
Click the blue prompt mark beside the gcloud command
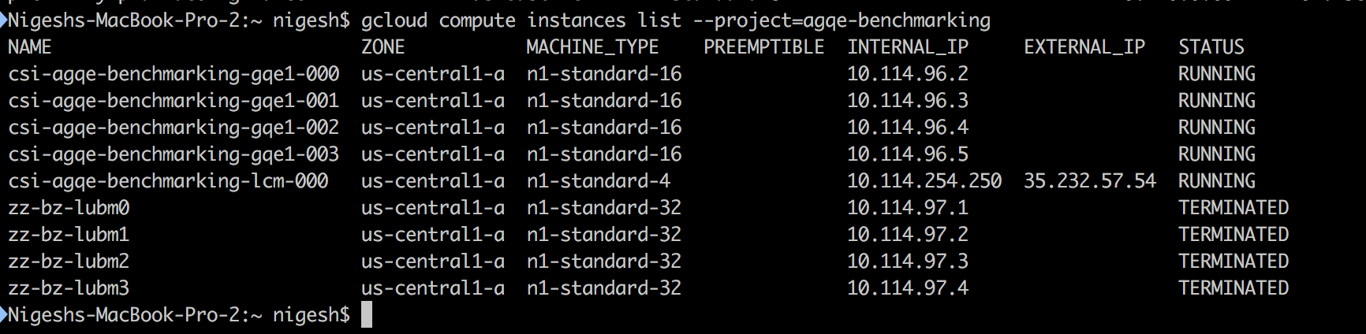coord(4,20)
